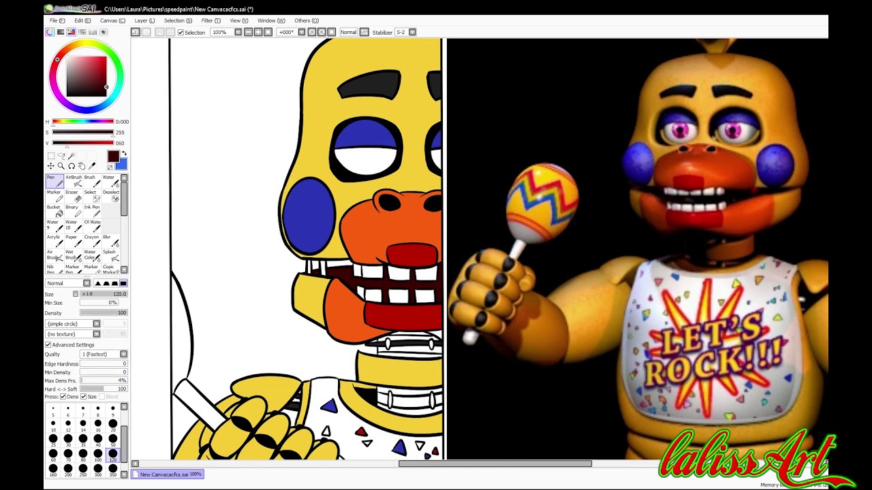Select the Brush tool in tool tray

92,181
